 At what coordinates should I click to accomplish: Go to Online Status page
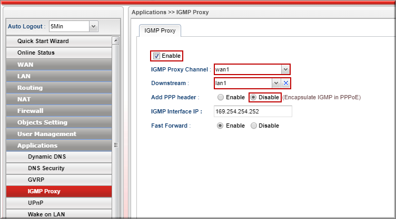click(x=58, y=53)
